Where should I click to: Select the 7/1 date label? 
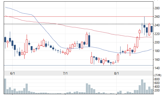click(65, 73)
